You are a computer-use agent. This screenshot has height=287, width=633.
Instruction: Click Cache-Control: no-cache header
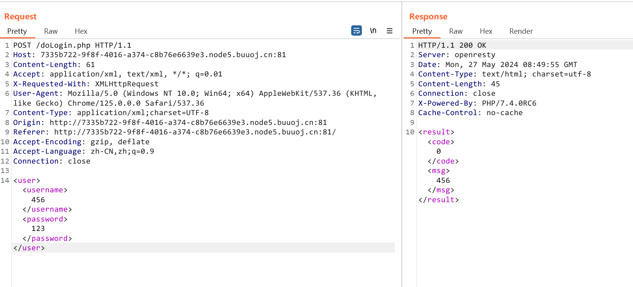point(470,112)
